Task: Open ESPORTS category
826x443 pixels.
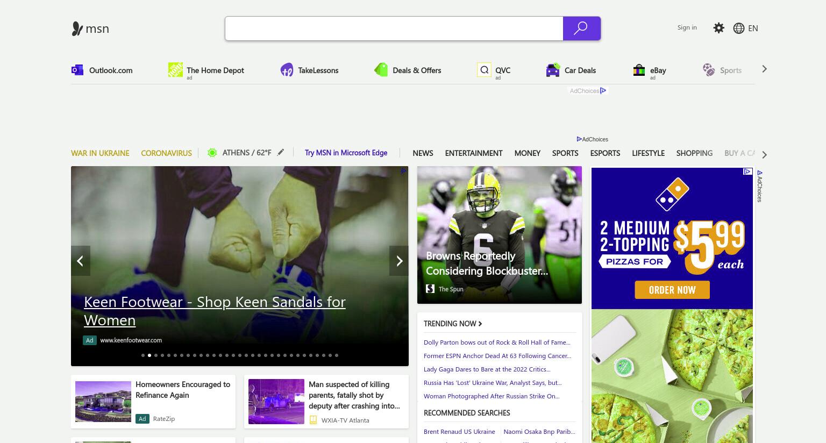Action: coord(605,153)
